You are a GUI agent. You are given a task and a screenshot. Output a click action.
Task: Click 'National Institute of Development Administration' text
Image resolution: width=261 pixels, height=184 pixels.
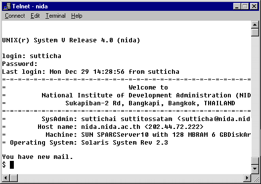[136, 95]
